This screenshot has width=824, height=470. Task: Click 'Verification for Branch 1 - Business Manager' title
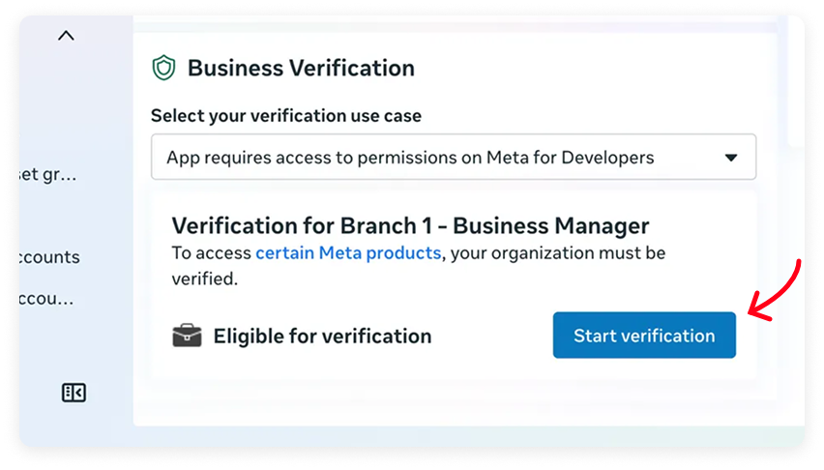[x=410, y=226]
